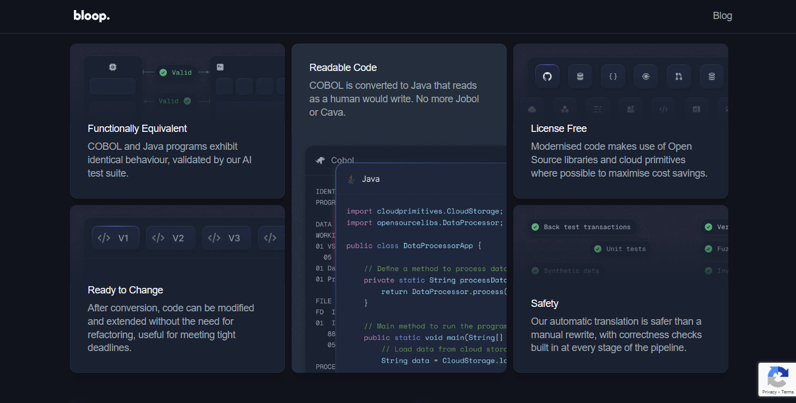796x403 pixels.
Task: Click the 'No more Jobol or Cava' description text
Action: (394, 106)
